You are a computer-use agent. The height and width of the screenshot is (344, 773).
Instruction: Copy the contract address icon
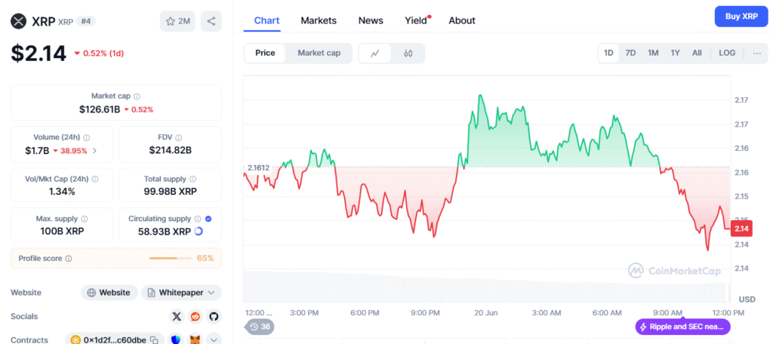[154, 339]
